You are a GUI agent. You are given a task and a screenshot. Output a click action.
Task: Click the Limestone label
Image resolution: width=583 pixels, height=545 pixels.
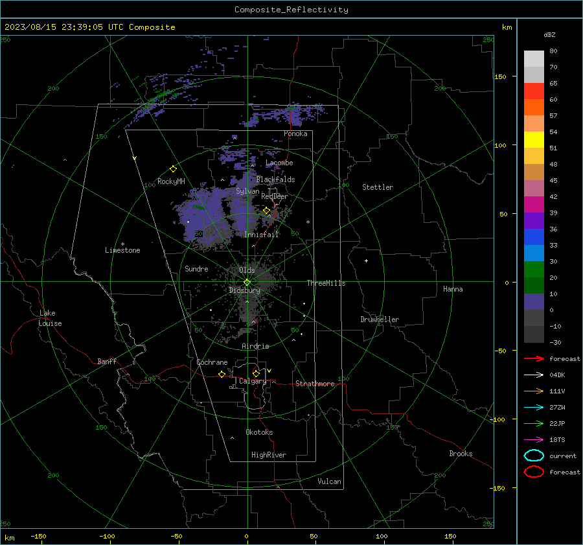(122, 250)
